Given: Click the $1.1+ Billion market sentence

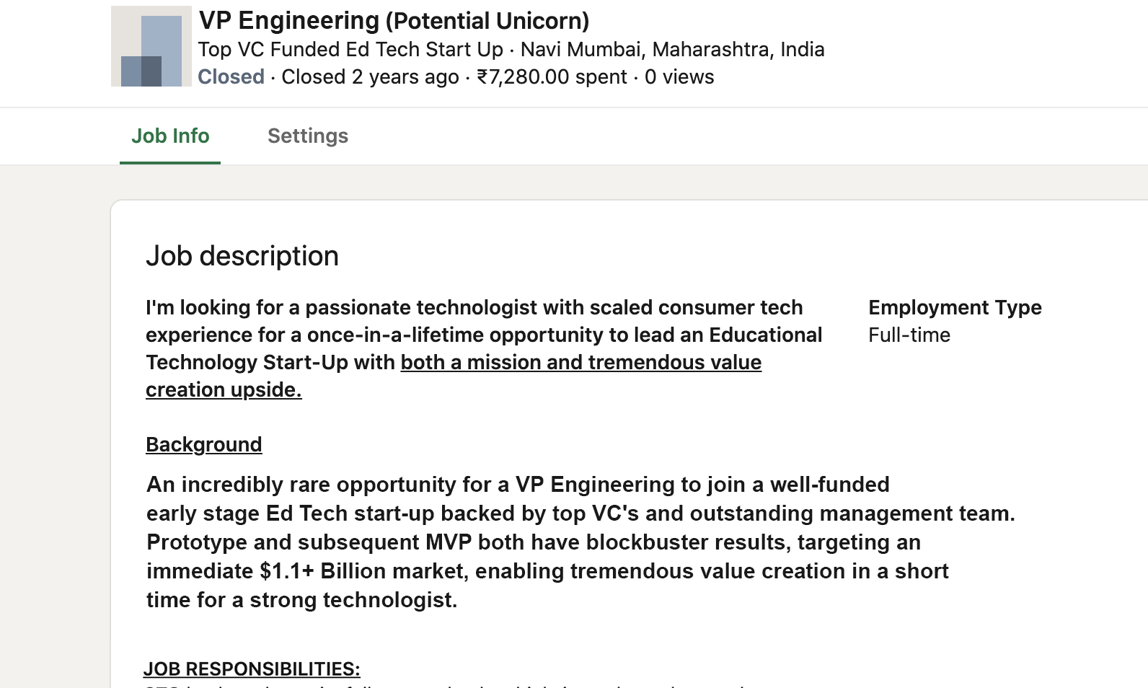Looking at the screenshot, I should tap(547, 571).
